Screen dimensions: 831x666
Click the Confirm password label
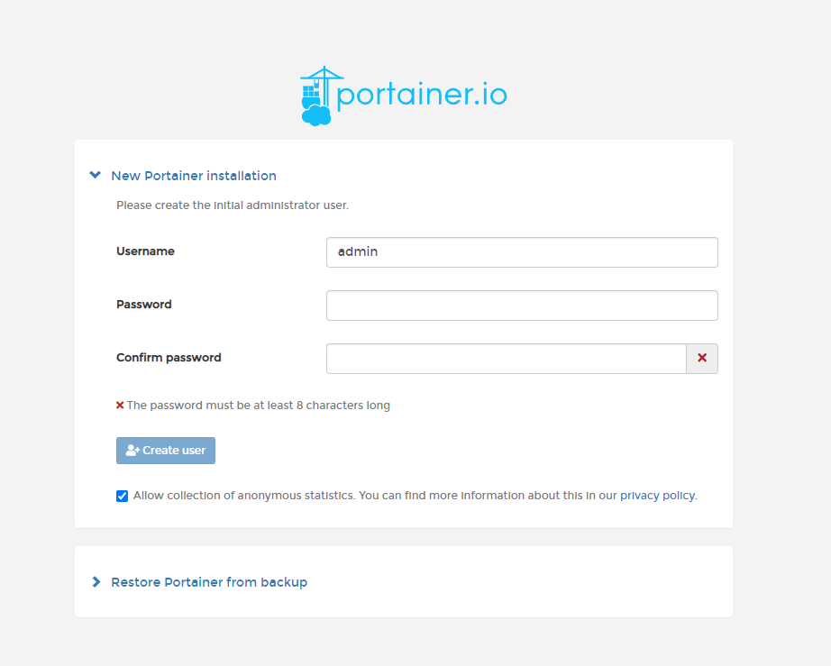[169, 358]
